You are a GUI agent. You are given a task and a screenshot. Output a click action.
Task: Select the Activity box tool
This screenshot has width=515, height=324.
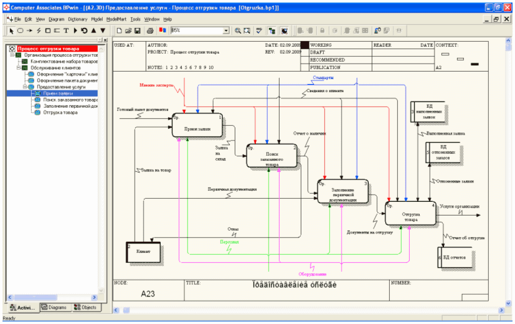click(x=47, y=30)
